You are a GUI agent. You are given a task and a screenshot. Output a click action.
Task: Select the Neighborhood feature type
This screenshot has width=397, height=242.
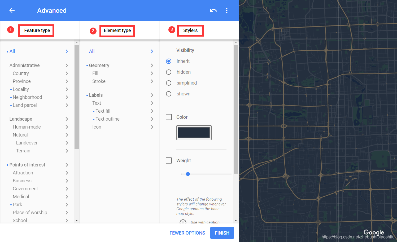click(x=27, y=97)
